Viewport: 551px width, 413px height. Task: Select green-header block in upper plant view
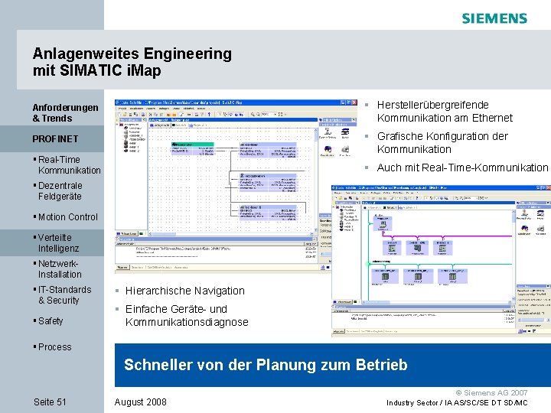[193, 148]
